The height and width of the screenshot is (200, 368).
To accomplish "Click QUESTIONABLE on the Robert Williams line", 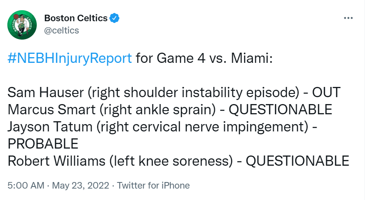I will tap(297, 161).
